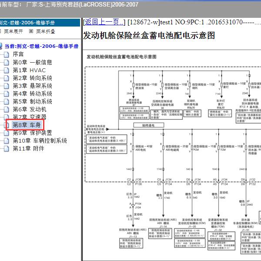Select 第6章 发动机 chapter
Viewport: 261px width, 261px height.
point(30,109)
